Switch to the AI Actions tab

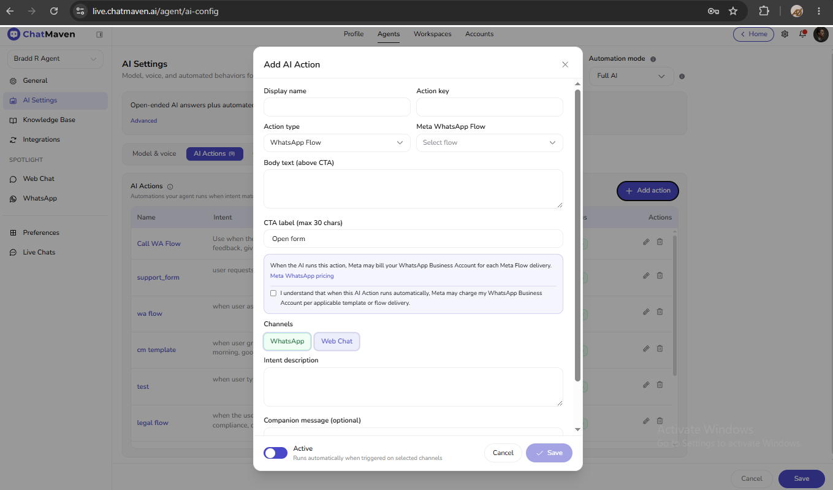215,153
